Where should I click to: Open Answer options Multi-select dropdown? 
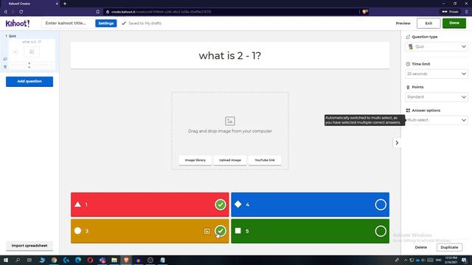(x=437, y=120)
